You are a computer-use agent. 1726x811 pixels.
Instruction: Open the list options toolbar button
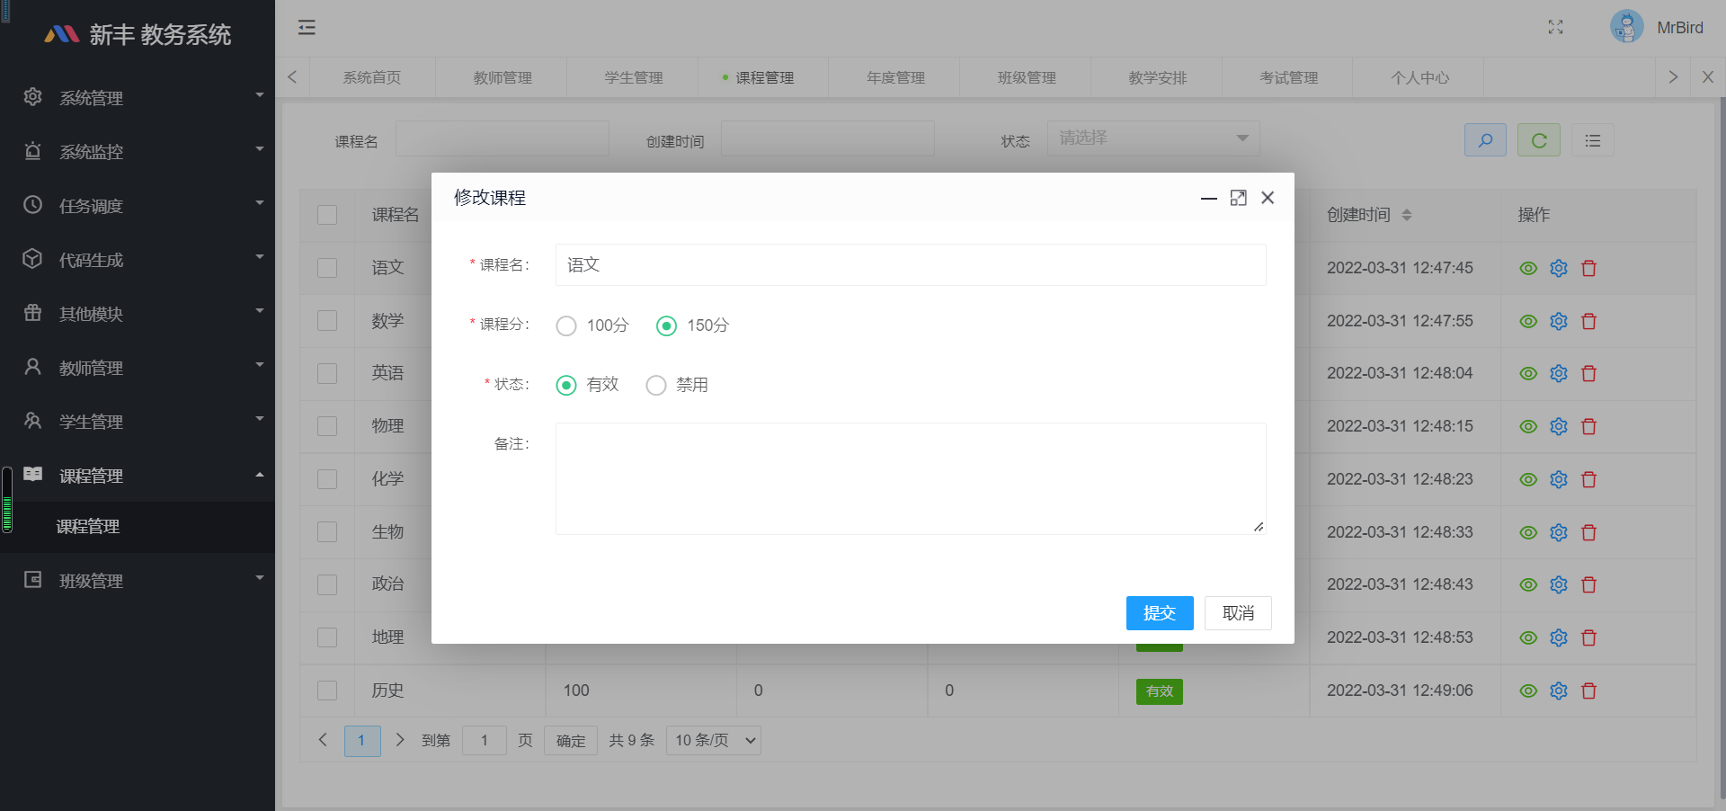(x=1593, y=140)
